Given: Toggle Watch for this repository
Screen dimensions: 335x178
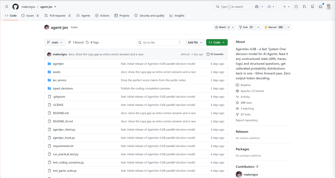Looking at the screenshot, I should click(x=222, y=27).
